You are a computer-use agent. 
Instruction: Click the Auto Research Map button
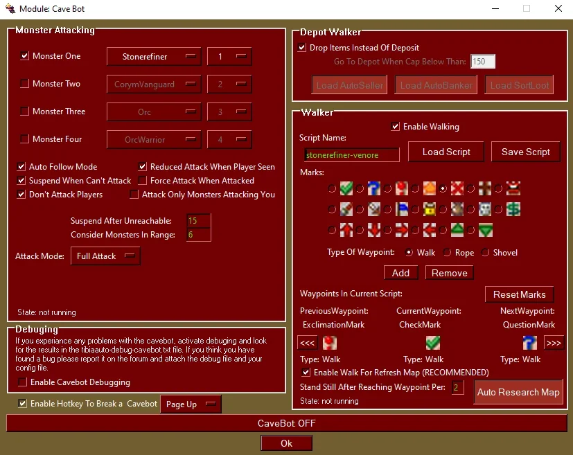518,392
